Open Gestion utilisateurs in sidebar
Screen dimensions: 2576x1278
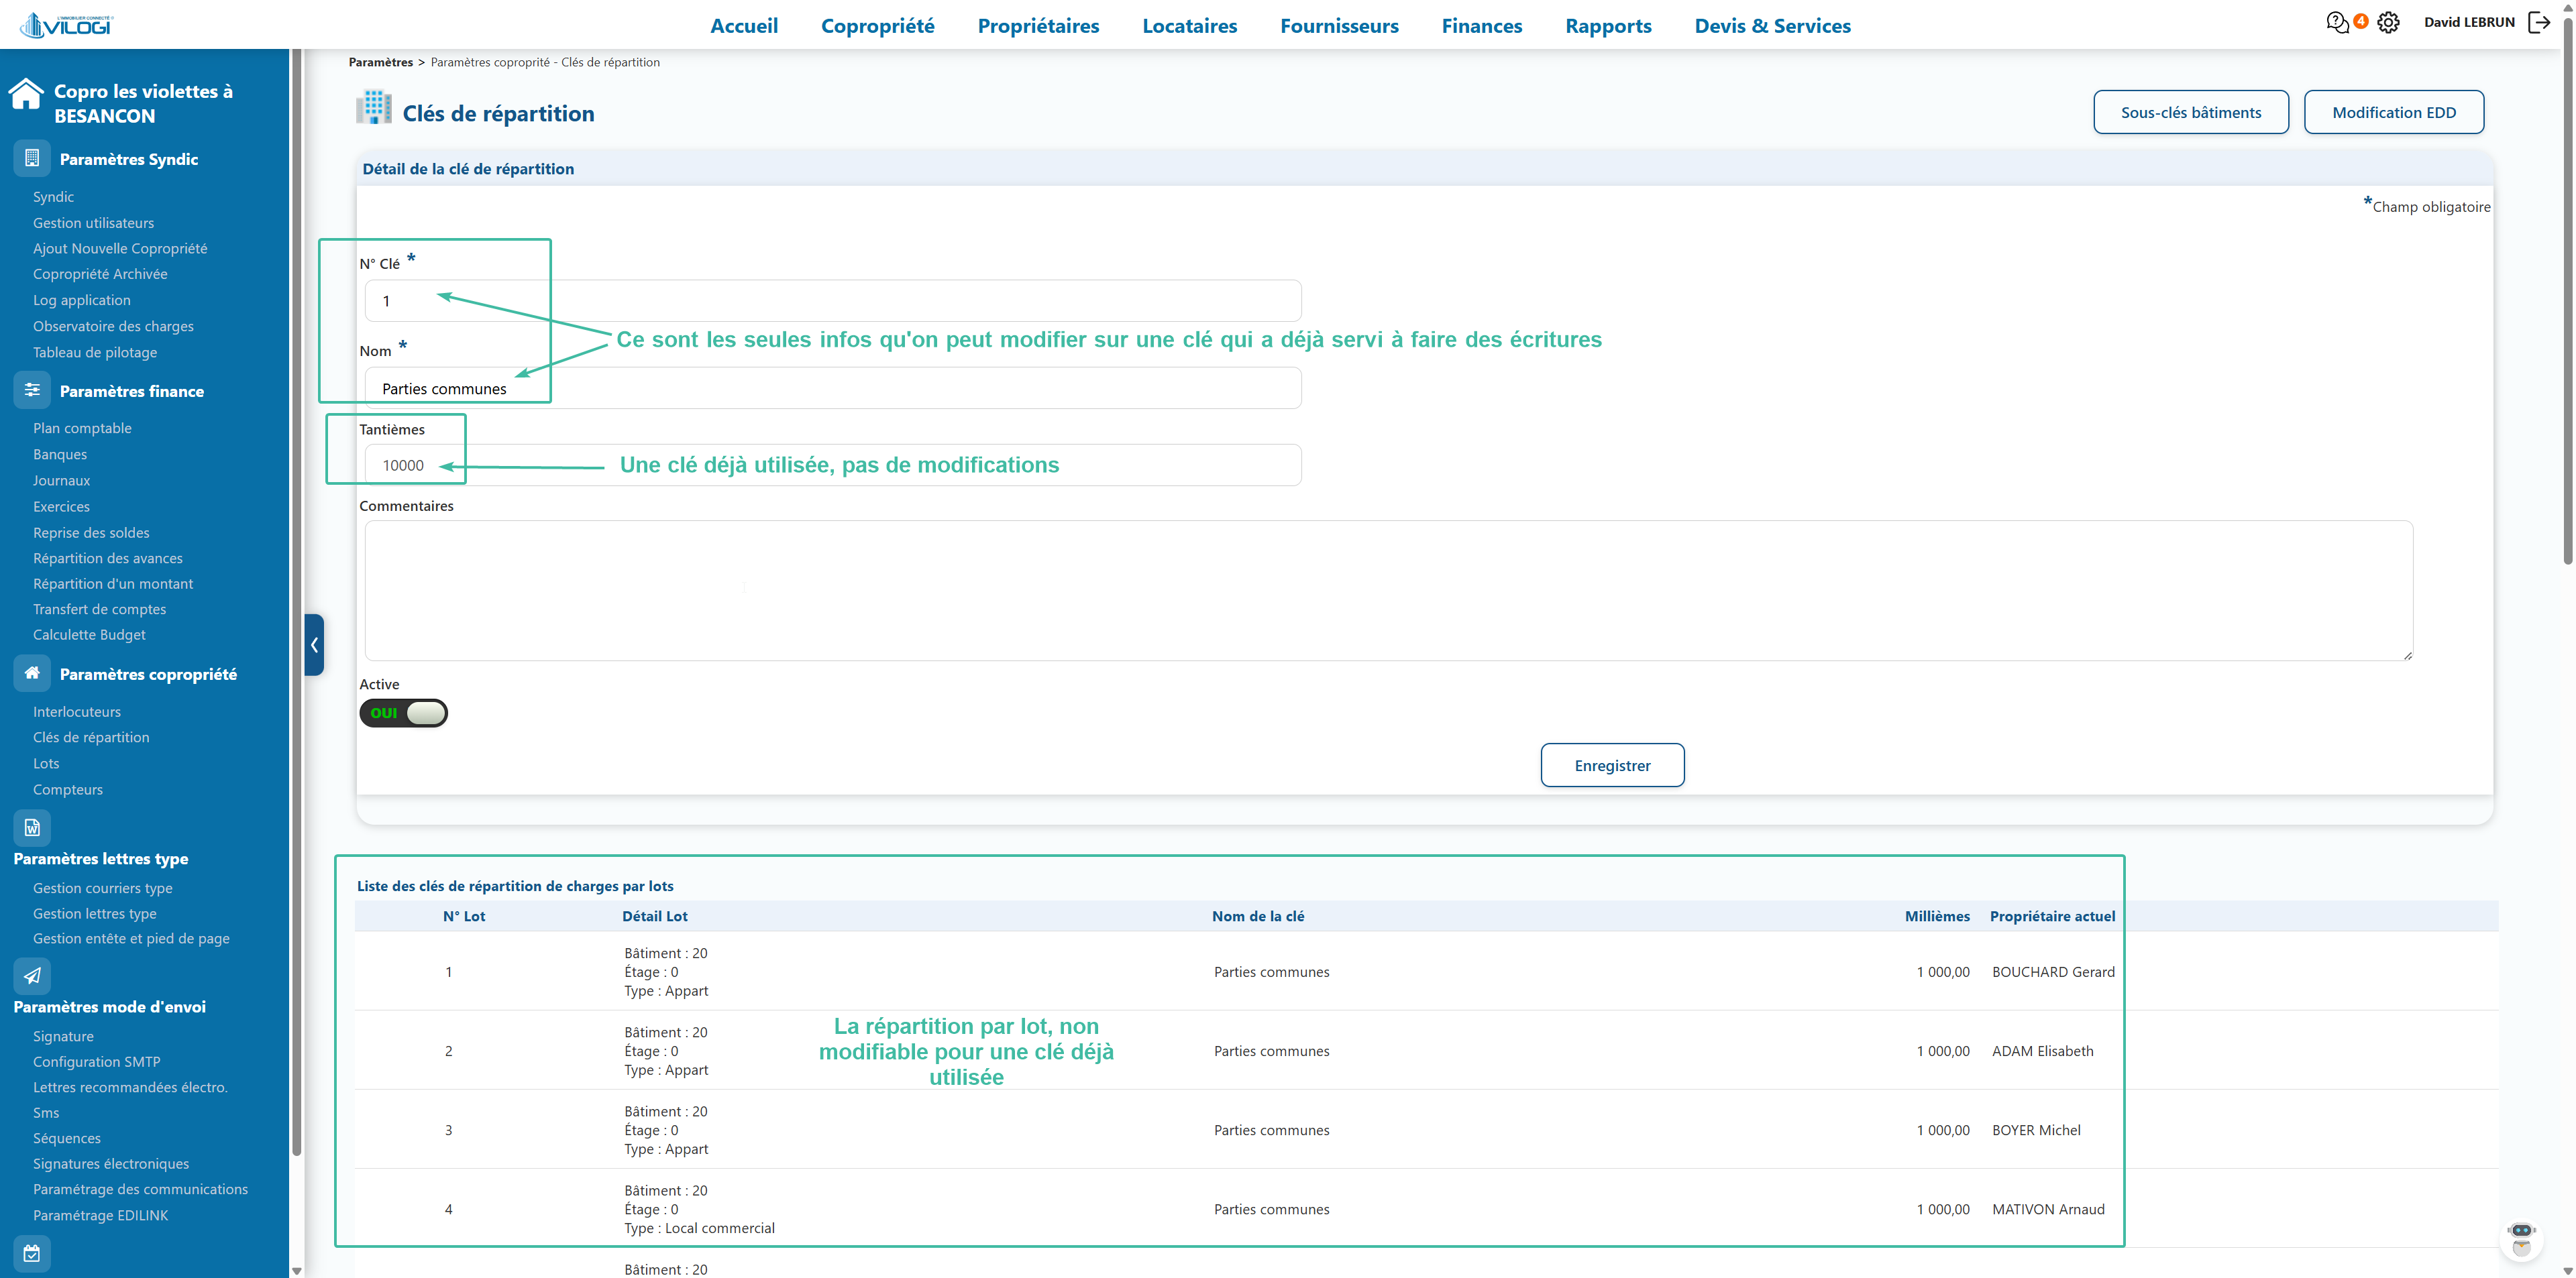(93, 222)
